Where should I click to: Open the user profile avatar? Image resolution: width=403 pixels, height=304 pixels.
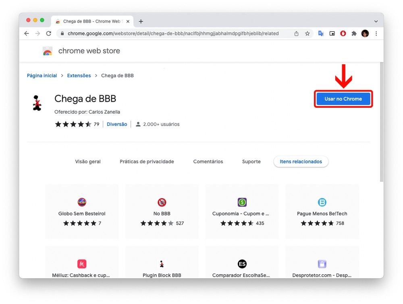(x=365, y=34)
